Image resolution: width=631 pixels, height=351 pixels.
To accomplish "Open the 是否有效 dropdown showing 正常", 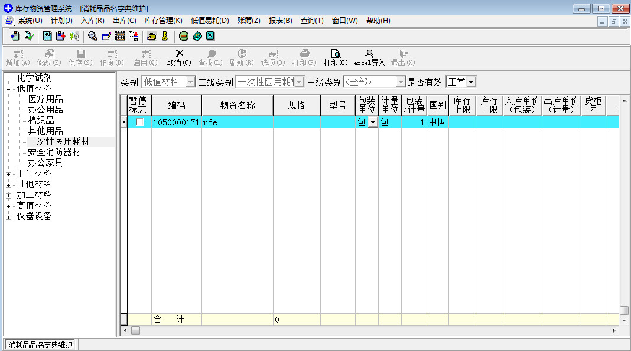I will [x=471, y=82].
